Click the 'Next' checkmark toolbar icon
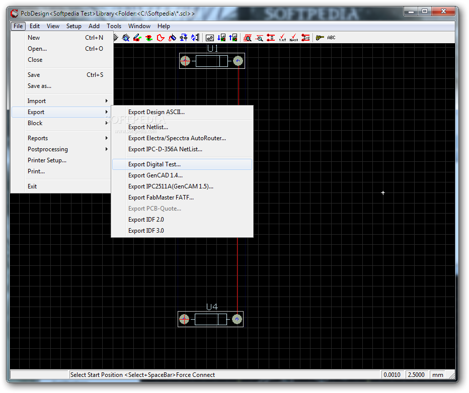 coord(293,38)
